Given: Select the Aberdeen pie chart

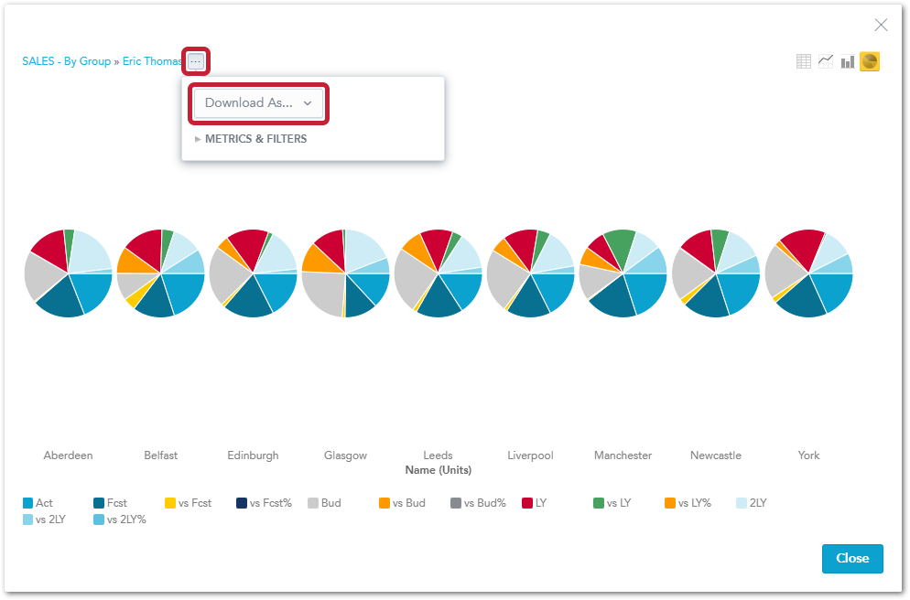Looking at the screenshot, I should click(68, 273).
